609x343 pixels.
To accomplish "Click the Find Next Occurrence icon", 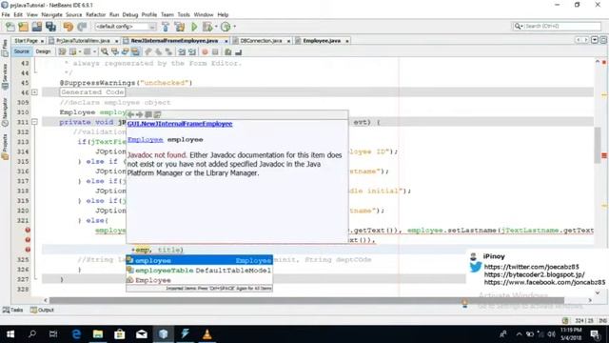I will pyautogui.click(x=125, y=51).
